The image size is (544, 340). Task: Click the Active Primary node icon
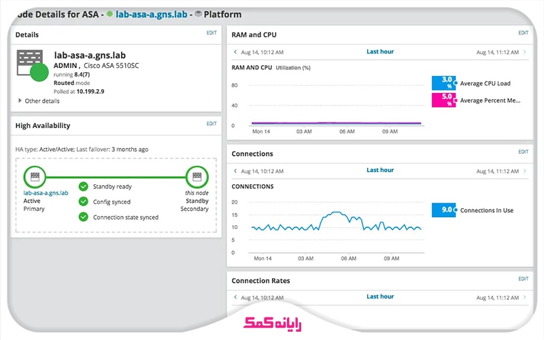[34, 177]
